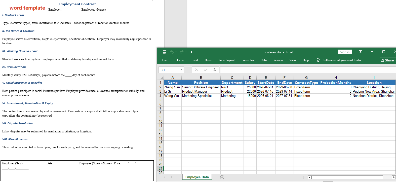The image size is (396, 182).
Task: Click the Cancel (X) formula bar icon
Action: pos(196,70)
